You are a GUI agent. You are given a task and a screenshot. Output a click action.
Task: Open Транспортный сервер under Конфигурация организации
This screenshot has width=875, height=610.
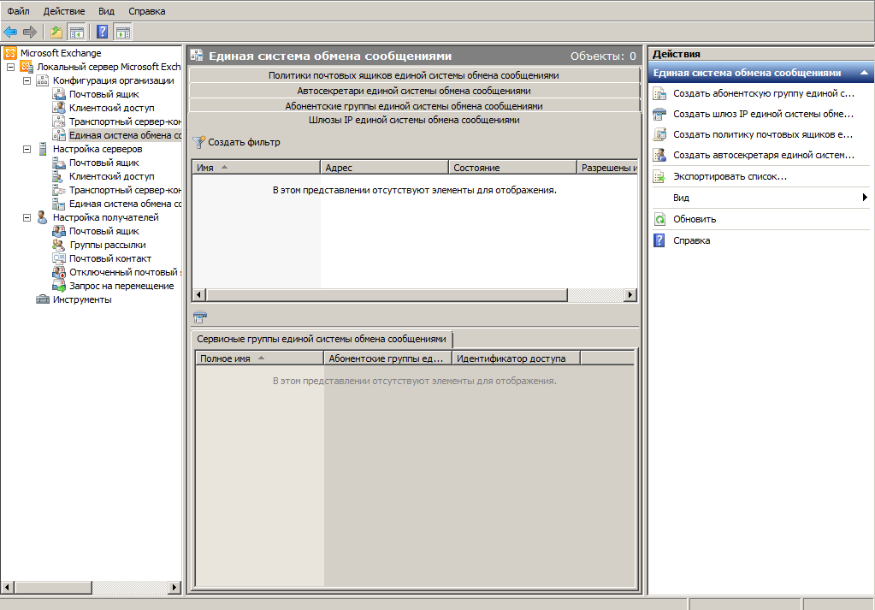click(x=125, y=121)
